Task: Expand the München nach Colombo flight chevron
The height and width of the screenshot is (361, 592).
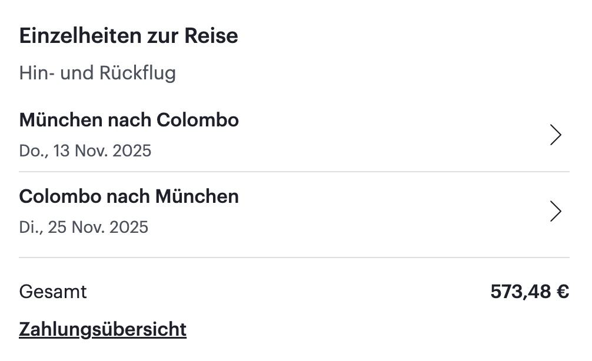Action: (555, 135)
